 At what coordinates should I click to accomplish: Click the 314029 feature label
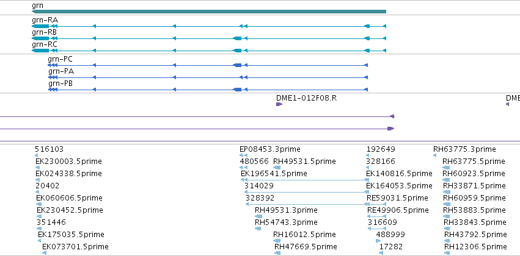pos(259,186)
